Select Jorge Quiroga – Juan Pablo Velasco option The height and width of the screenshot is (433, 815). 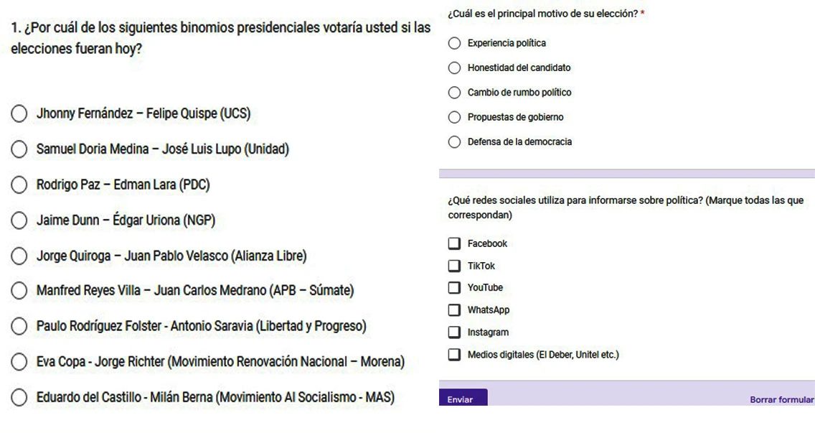coord(19,256)
